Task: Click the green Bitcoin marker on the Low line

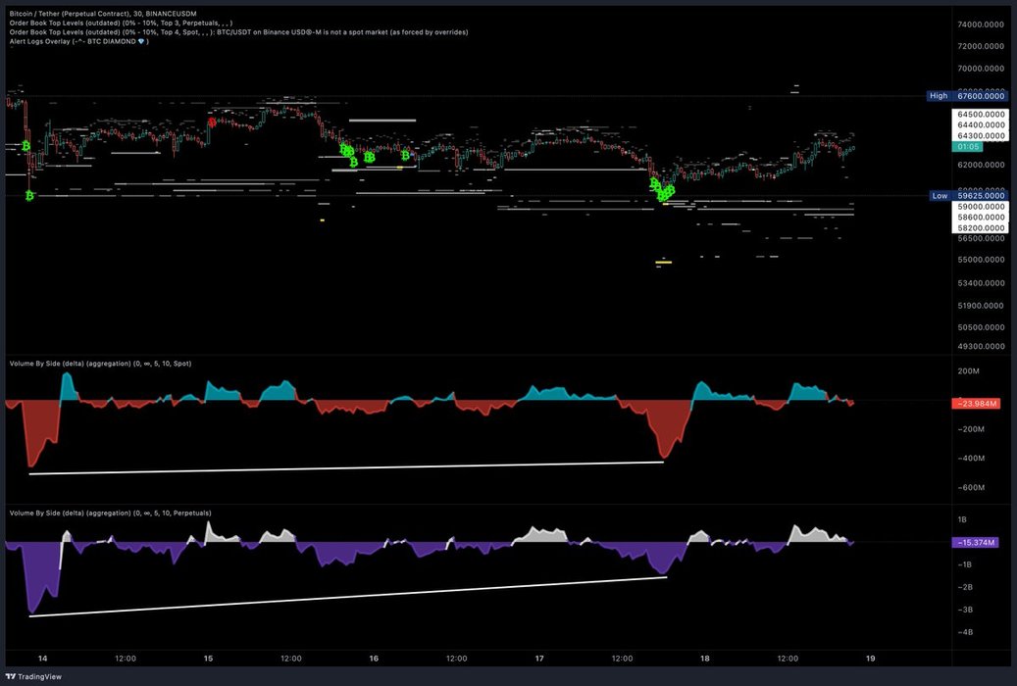Action: tap(30, 196)
